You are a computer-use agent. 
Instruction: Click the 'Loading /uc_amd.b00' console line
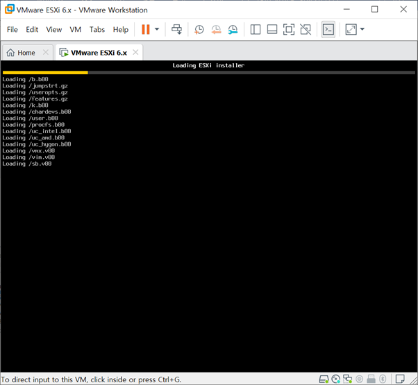pyautogui.click(x=33, y=137)
